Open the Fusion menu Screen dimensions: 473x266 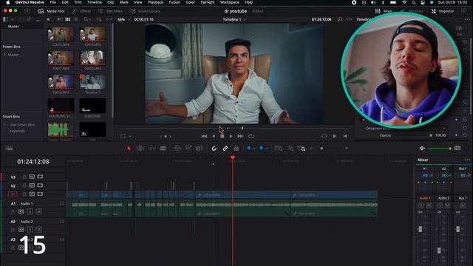pos(174,2)
